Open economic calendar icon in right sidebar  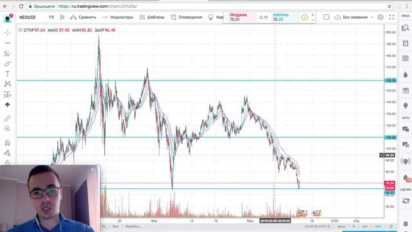[406, 90]
